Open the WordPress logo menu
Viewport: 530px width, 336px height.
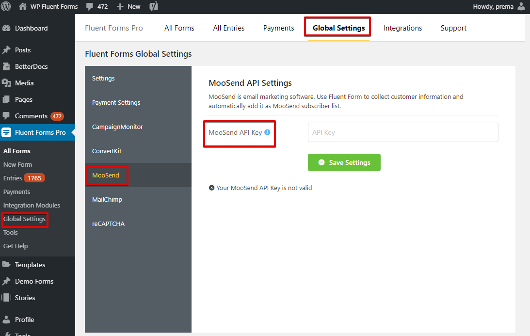pyautogui.click(x=6, y=6)
